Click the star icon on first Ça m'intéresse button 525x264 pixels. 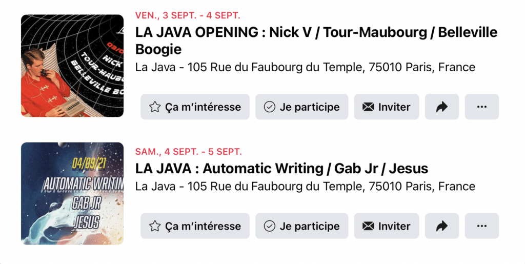click(155, 107)
